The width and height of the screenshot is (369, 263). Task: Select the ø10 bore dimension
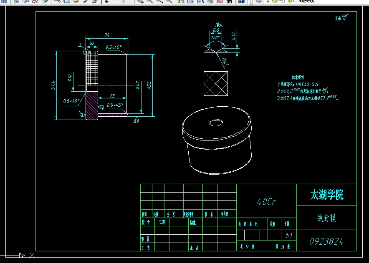click(70, 78)
